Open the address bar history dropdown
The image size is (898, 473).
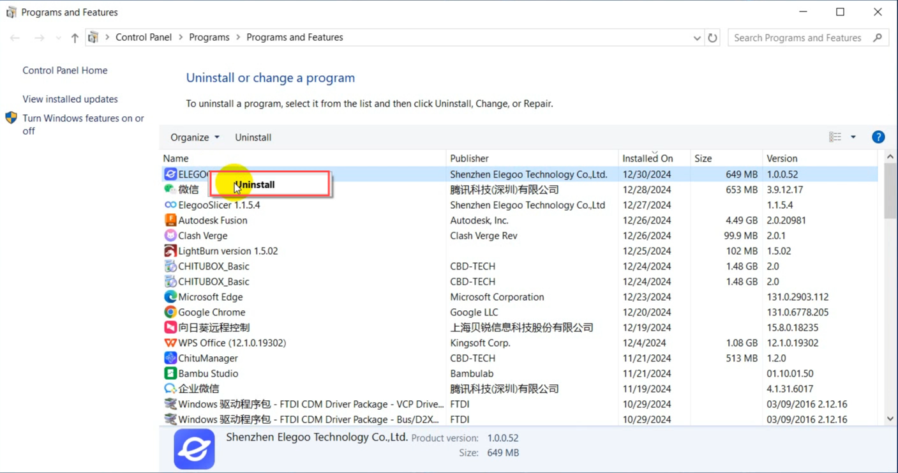tap(696, 38)
